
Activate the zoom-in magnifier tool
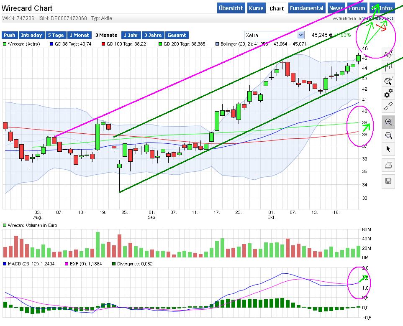pyautogui.click(x=388, y=122)
